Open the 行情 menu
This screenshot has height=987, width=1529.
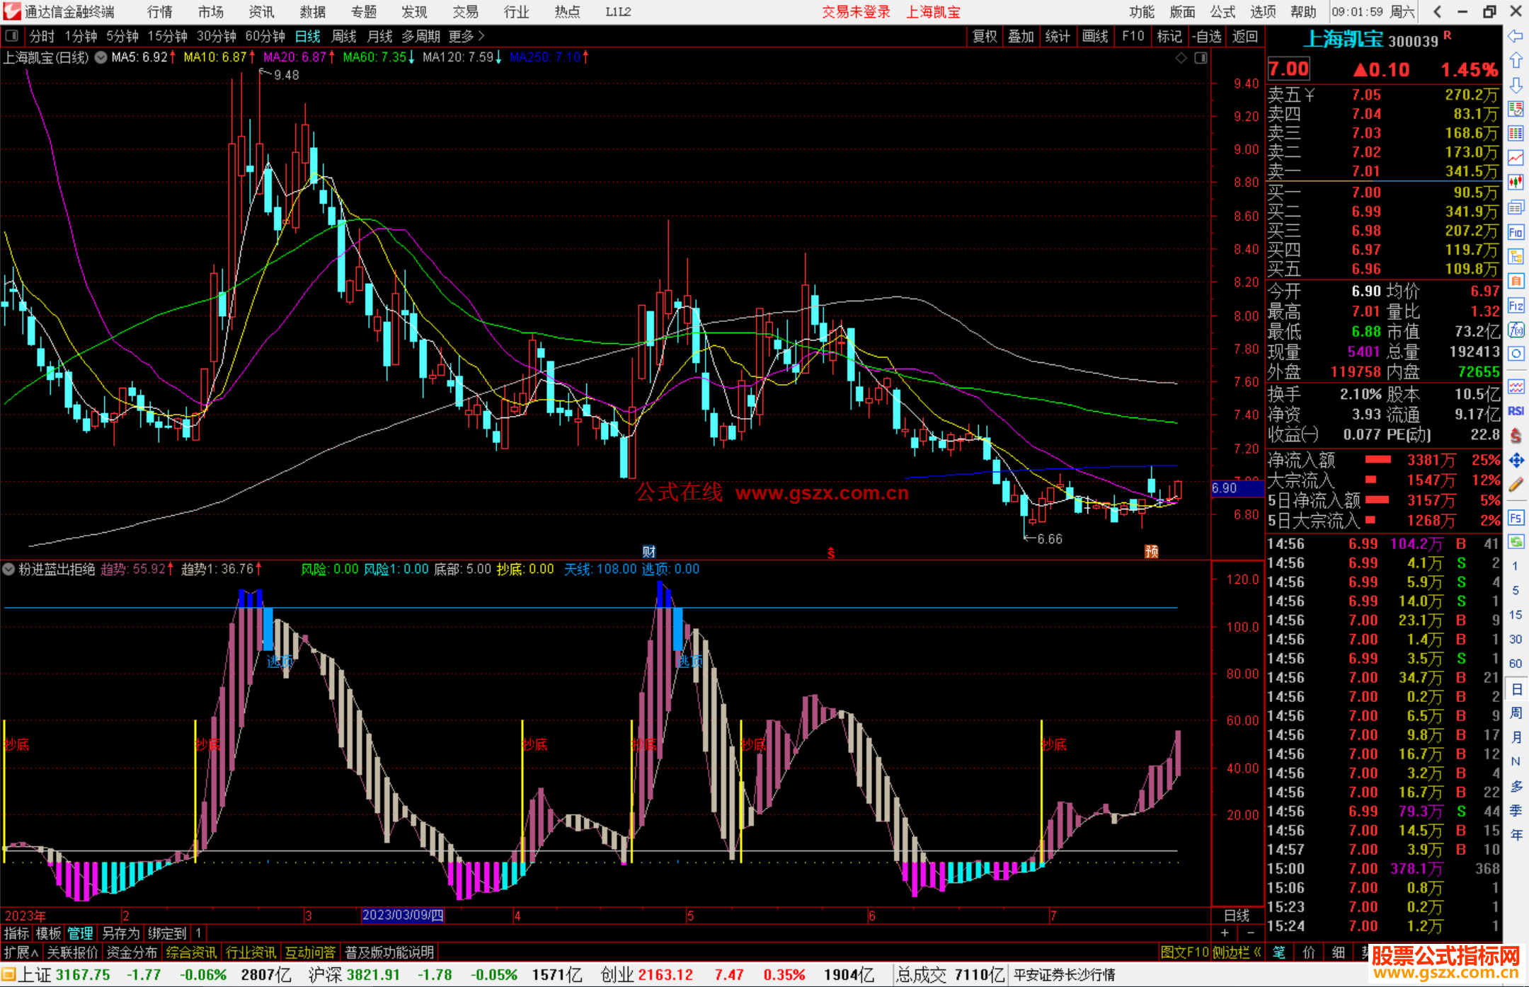coord(160,12)
